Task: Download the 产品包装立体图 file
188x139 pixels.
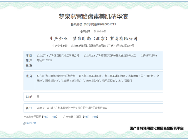Action: coord(94,117)
